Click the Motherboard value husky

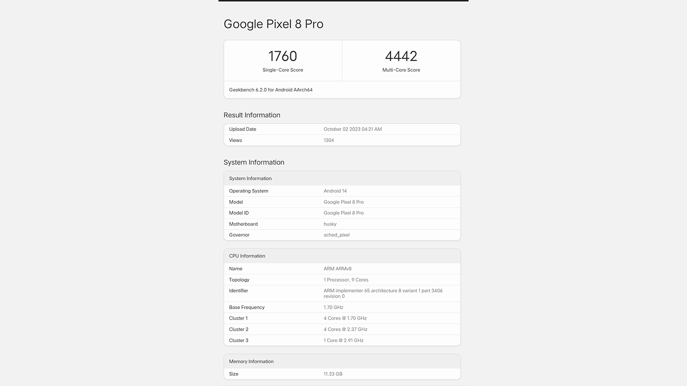coord(330,224)
